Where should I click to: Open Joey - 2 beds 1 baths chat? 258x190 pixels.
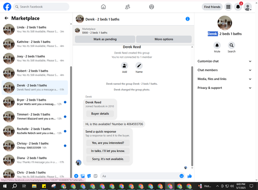click(35, 58)
